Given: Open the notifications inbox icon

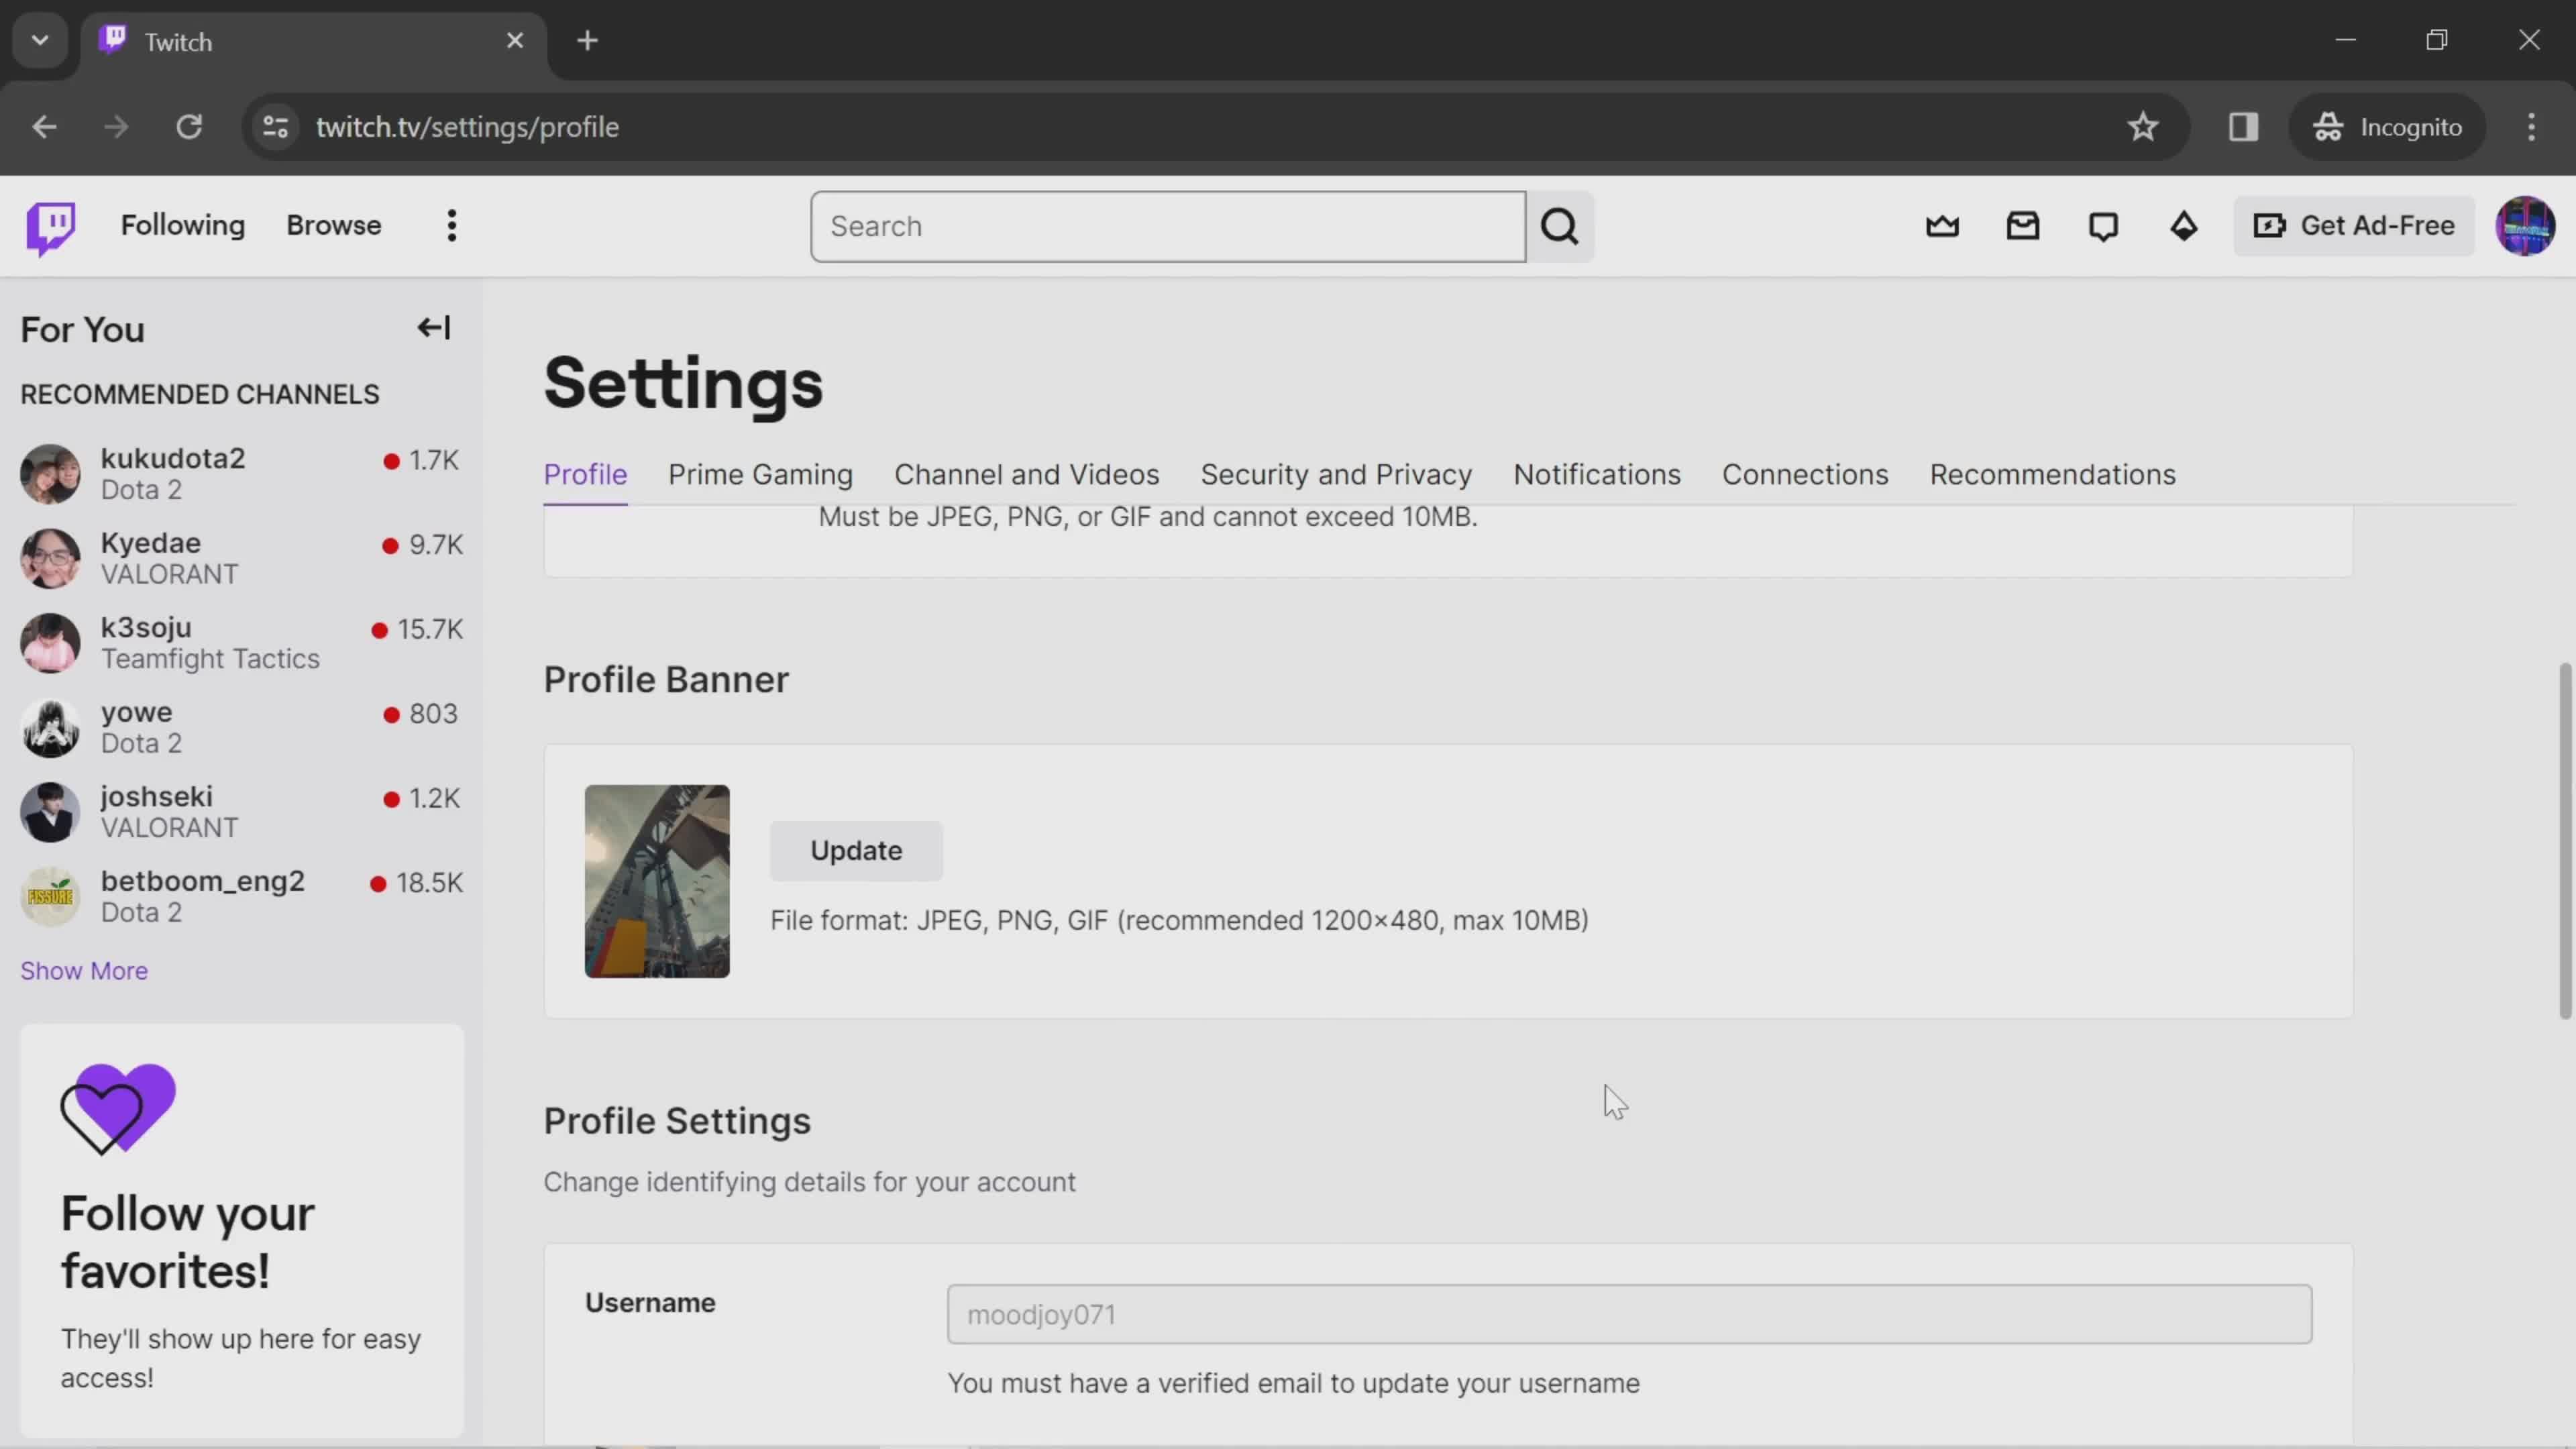Looking at the screenshot, I should click(2023, 226).
